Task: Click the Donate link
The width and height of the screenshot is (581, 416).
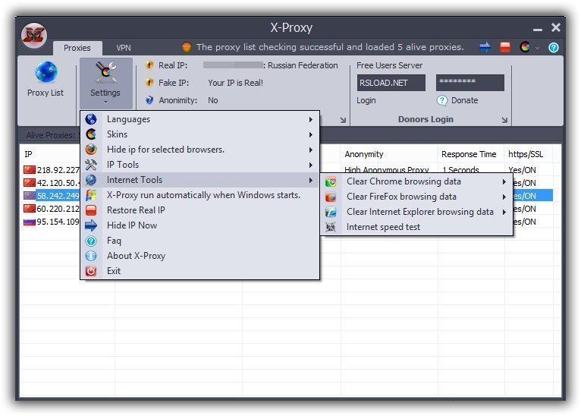Action: pos(465,100)
